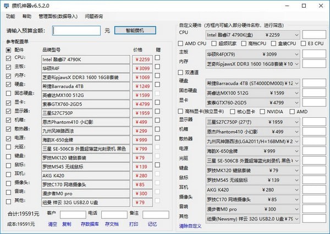The width and height of the screenshot is (330, 234).
Task: Click the 清空 link
Action: pyautogui.click(x=52, y=224)
